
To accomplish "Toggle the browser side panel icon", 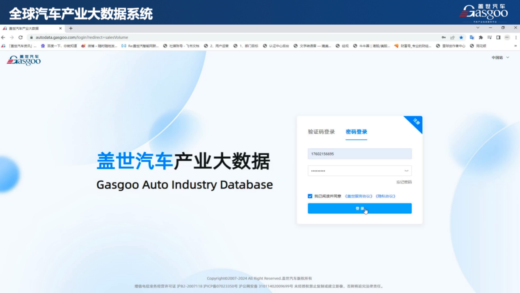I will coord(498,37).
